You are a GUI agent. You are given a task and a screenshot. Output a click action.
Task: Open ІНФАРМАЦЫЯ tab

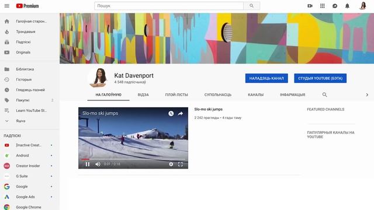292,94
